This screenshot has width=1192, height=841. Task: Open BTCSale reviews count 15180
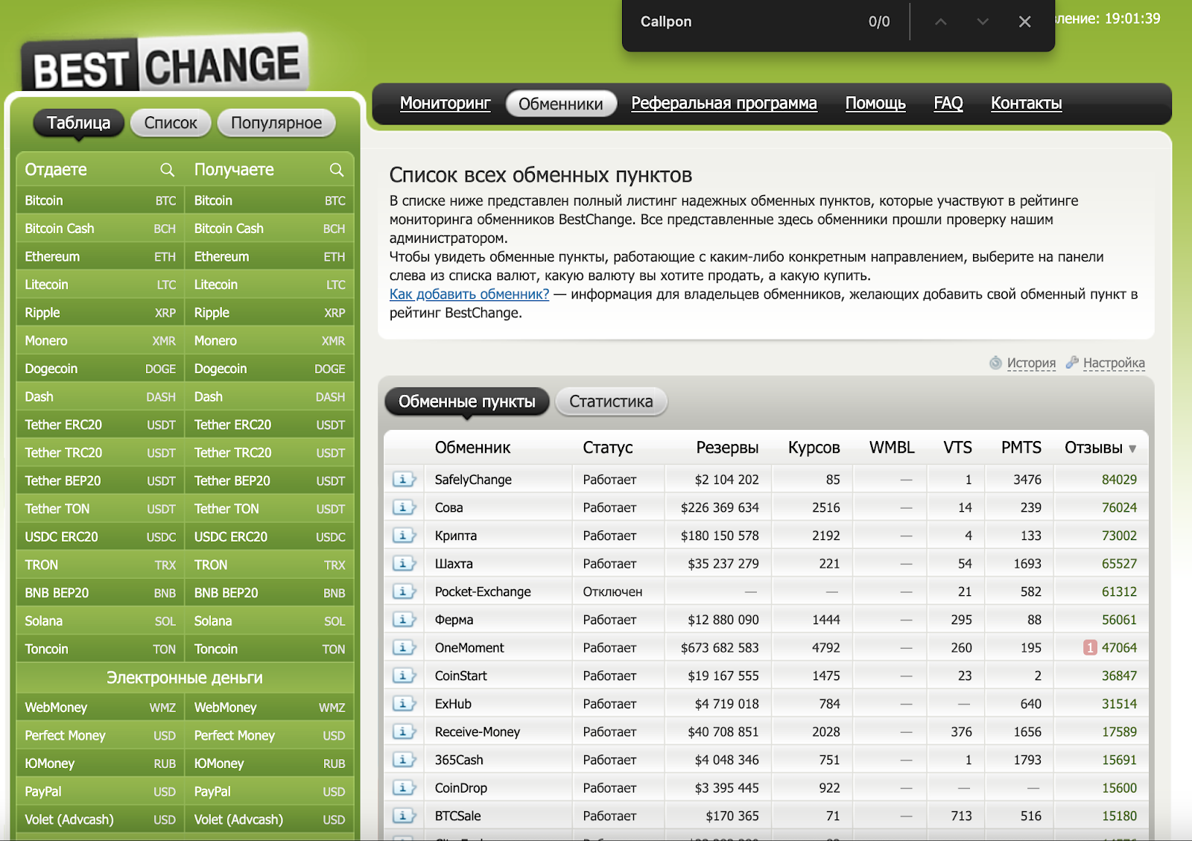1119,816
